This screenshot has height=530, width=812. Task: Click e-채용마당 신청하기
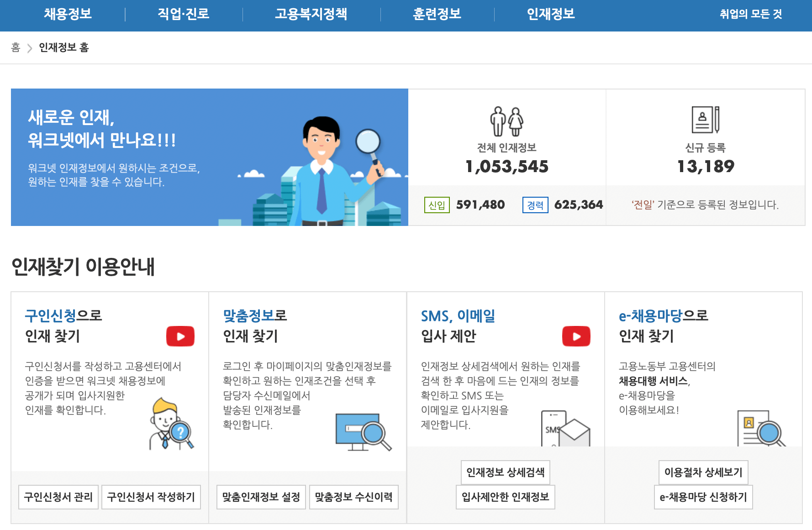703,497
